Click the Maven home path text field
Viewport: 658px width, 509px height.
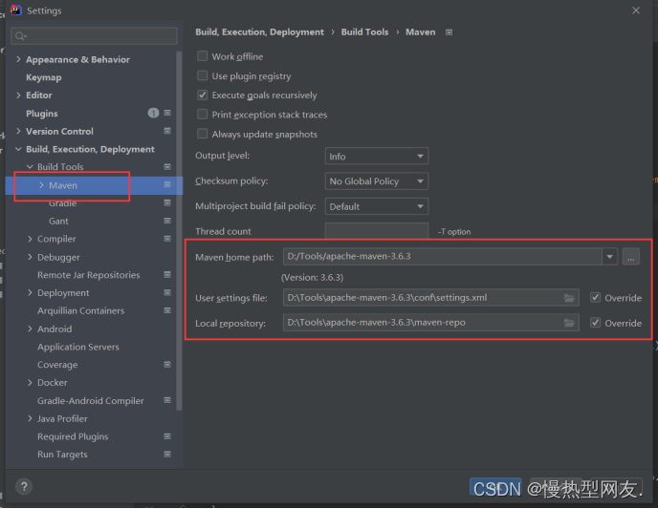point(442,256)
